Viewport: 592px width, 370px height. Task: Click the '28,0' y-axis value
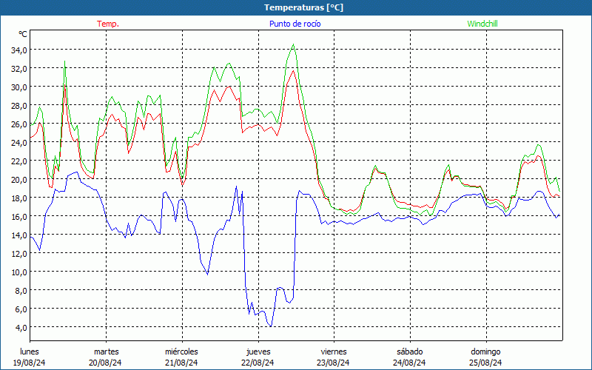pyautogui.click(x=19, y=106)
